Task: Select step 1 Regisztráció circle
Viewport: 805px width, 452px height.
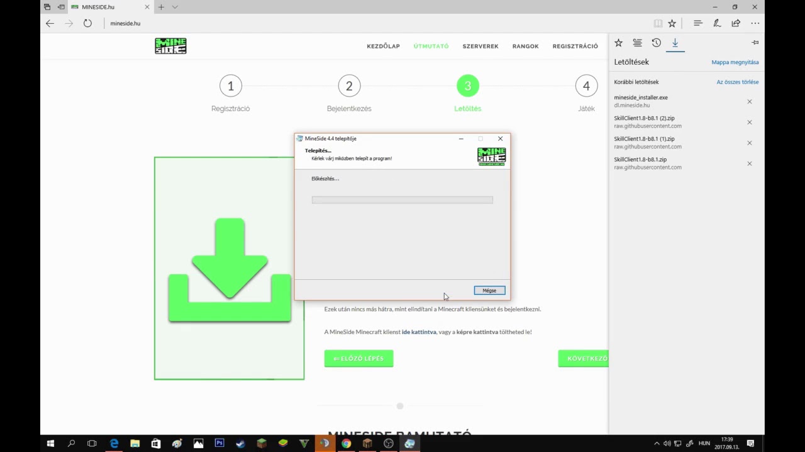Action: (231, 86)
